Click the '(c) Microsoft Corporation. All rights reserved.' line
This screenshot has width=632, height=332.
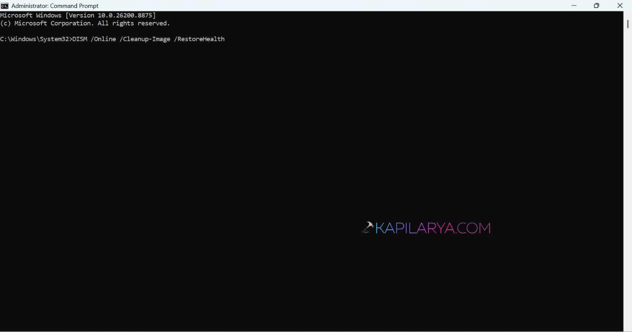click(x=85, y=24)
